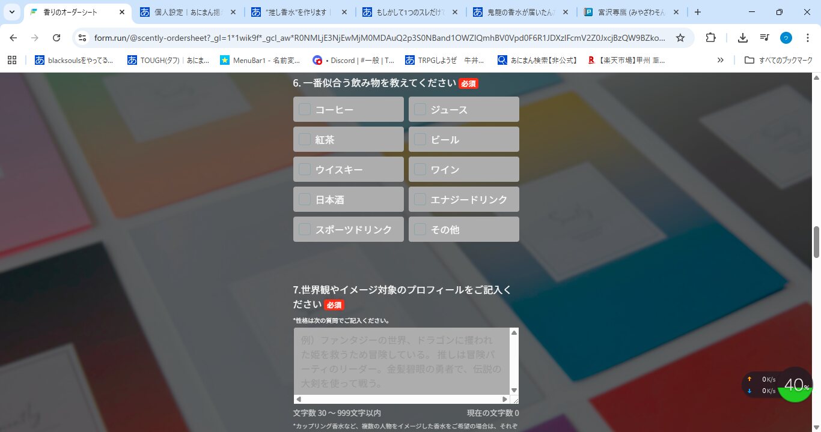This screenshot has height=432, width=821.
Task: Check the スポーツドリンク checkbox
Action: [305, 229]
